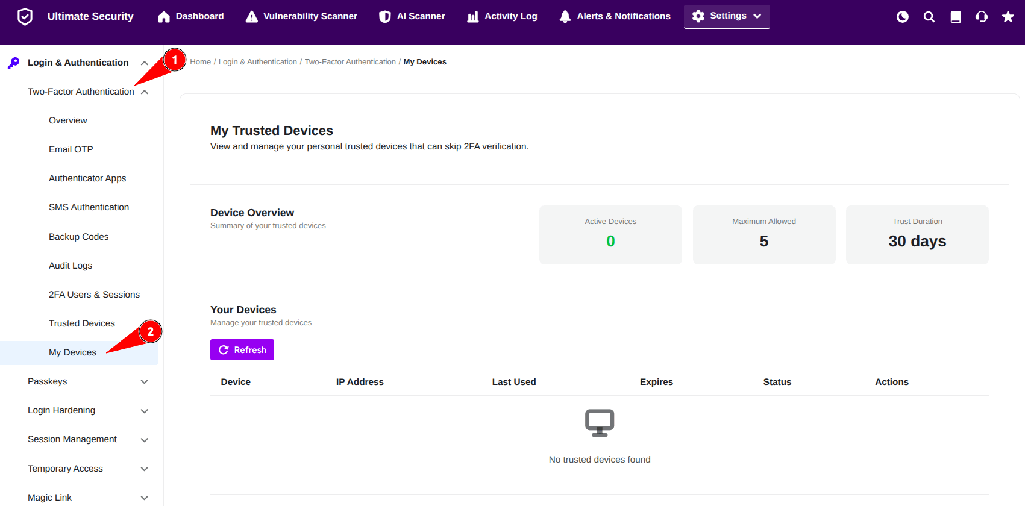Open Alerts & Notifications
The width and height of the screenshot is (1025, 506).
(x=615, y=16)
